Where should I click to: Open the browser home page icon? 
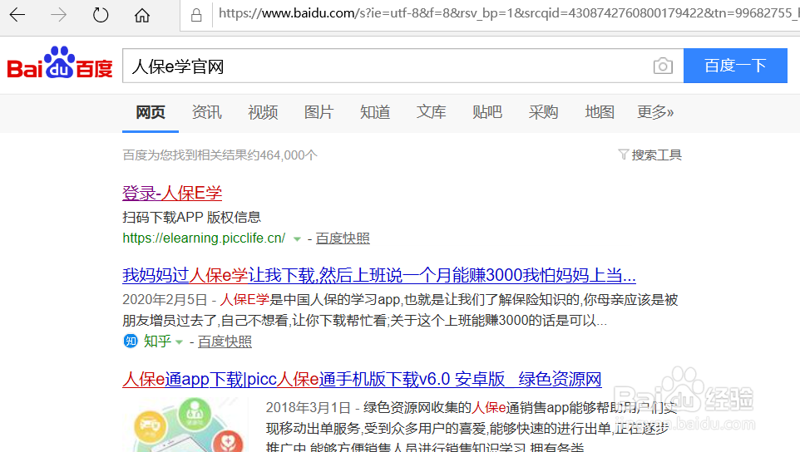[142, 15]
